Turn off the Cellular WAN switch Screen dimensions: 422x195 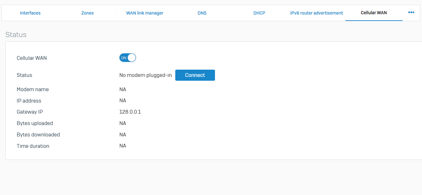tap(128, 58)
